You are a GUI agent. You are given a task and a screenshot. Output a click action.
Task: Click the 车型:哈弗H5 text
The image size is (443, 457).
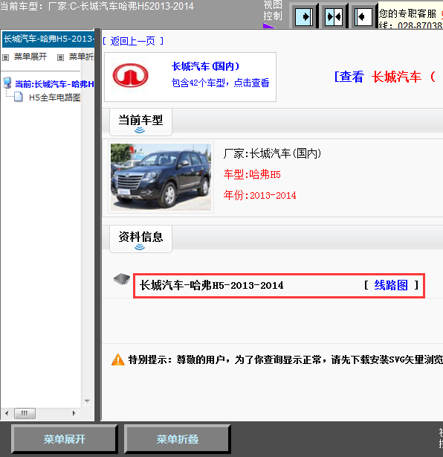click(252, 175)
